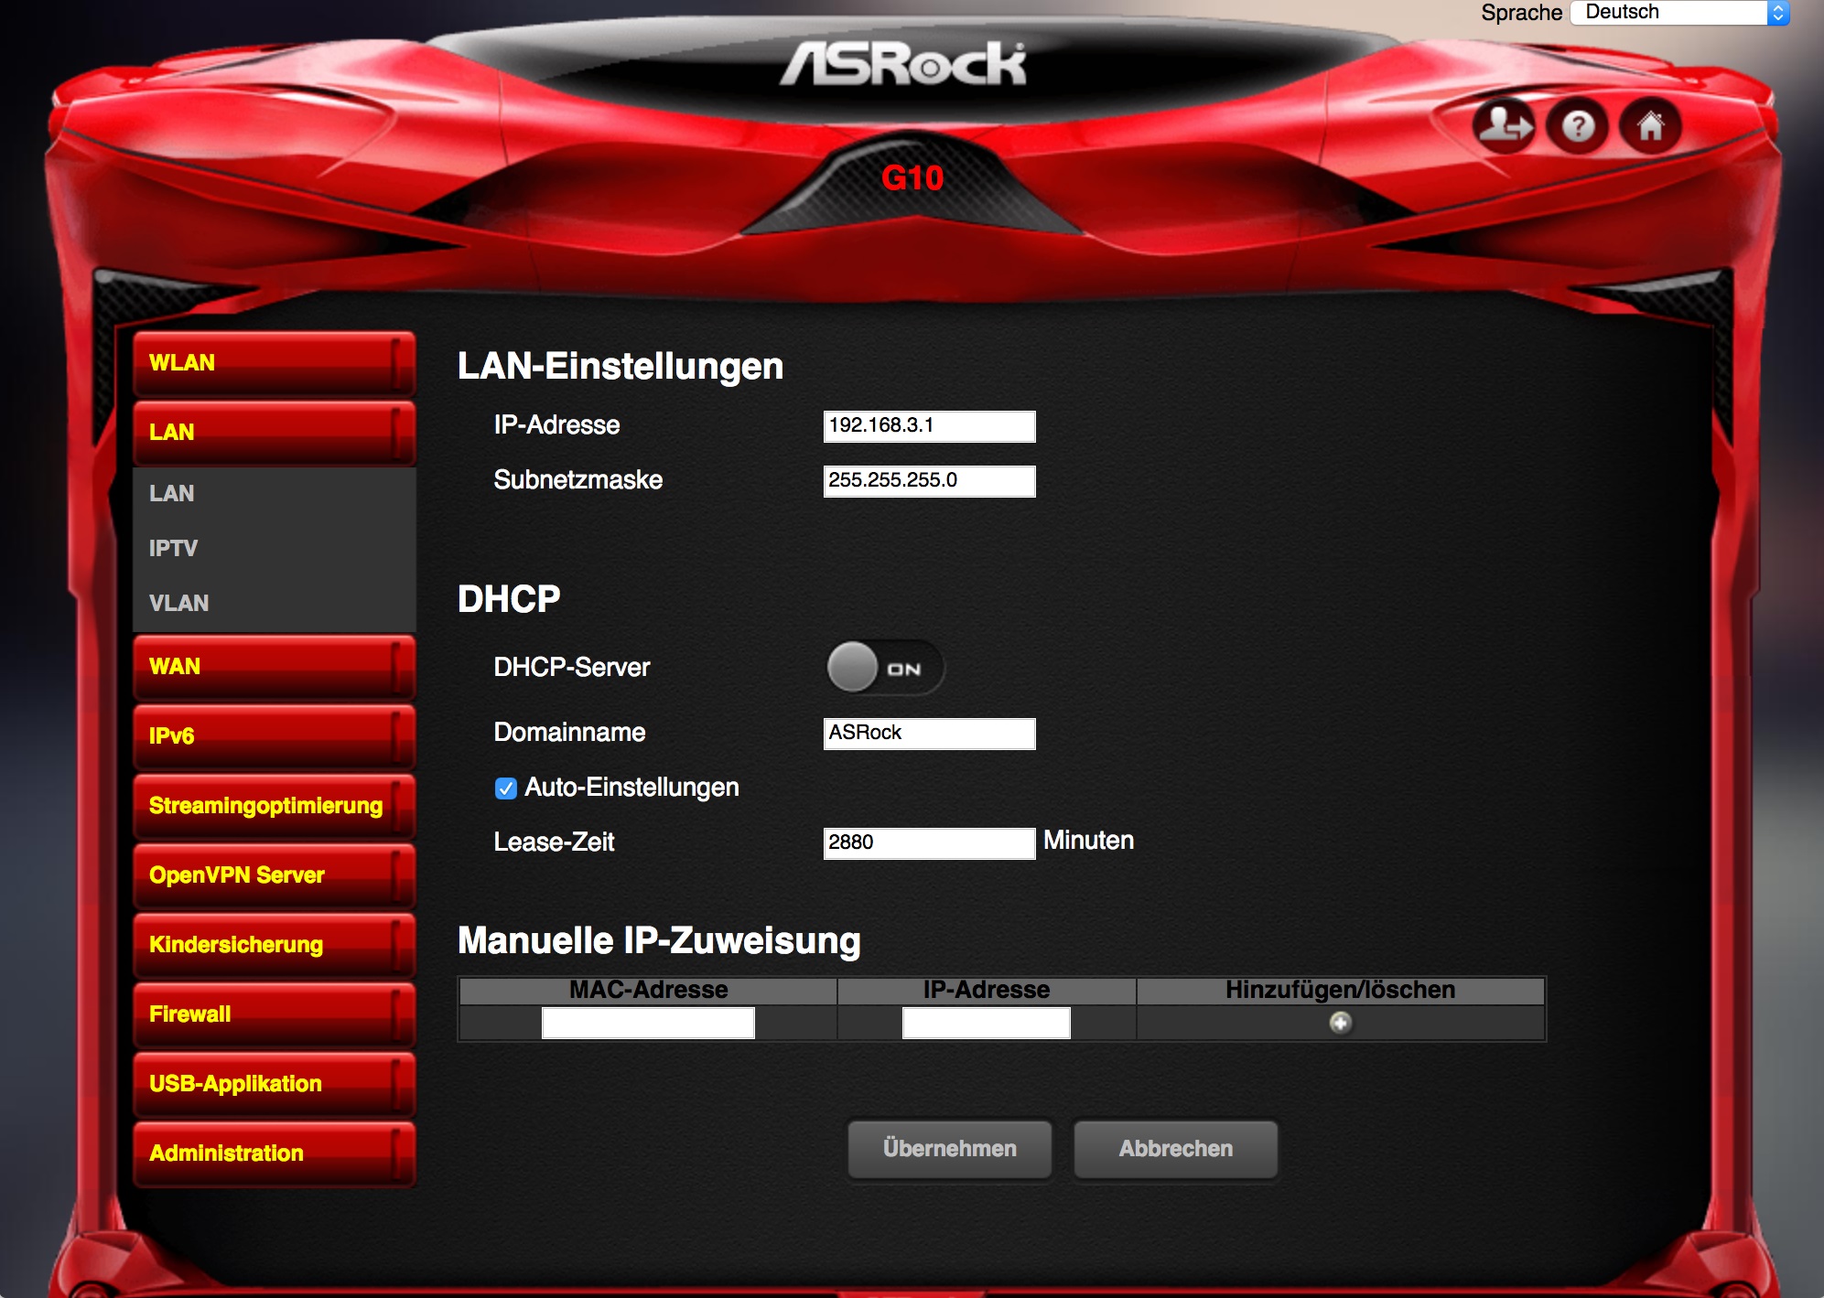Click the Abbrechen button
1824x1298 pixels.
(x=1176, y=1149)
